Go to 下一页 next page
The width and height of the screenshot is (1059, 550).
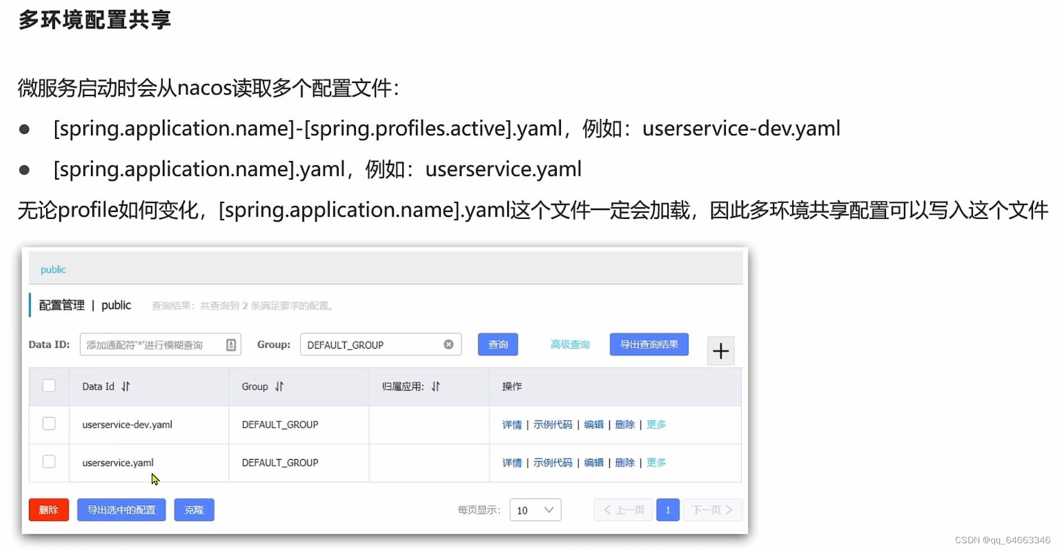tap(713, 510)
